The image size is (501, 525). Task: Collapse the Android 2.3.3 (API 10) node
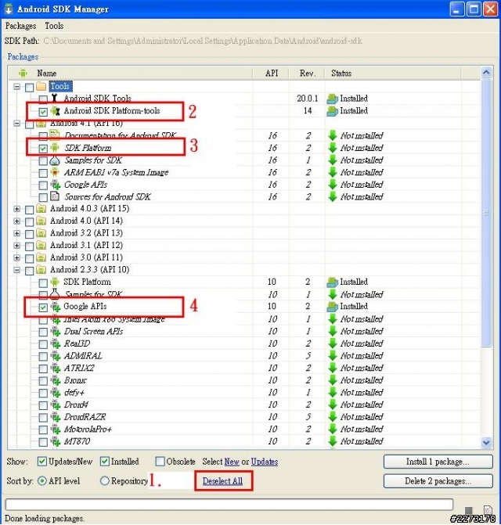click(16, 270)
